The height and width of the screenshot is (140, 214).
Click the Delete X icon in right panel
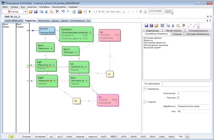click(x=184, y=26)
